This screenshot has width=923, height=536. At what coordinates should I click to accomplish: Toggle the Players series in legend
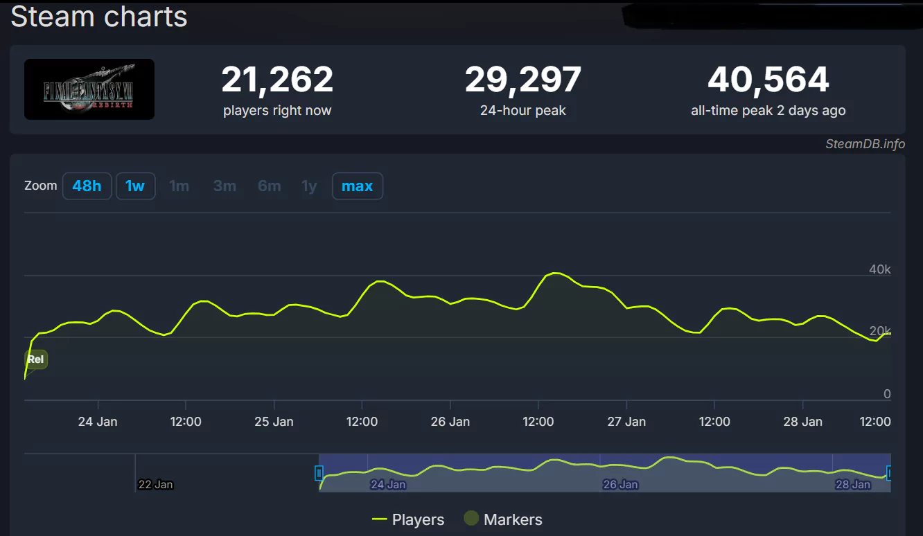pyautogui.click(x=408, y=519)
